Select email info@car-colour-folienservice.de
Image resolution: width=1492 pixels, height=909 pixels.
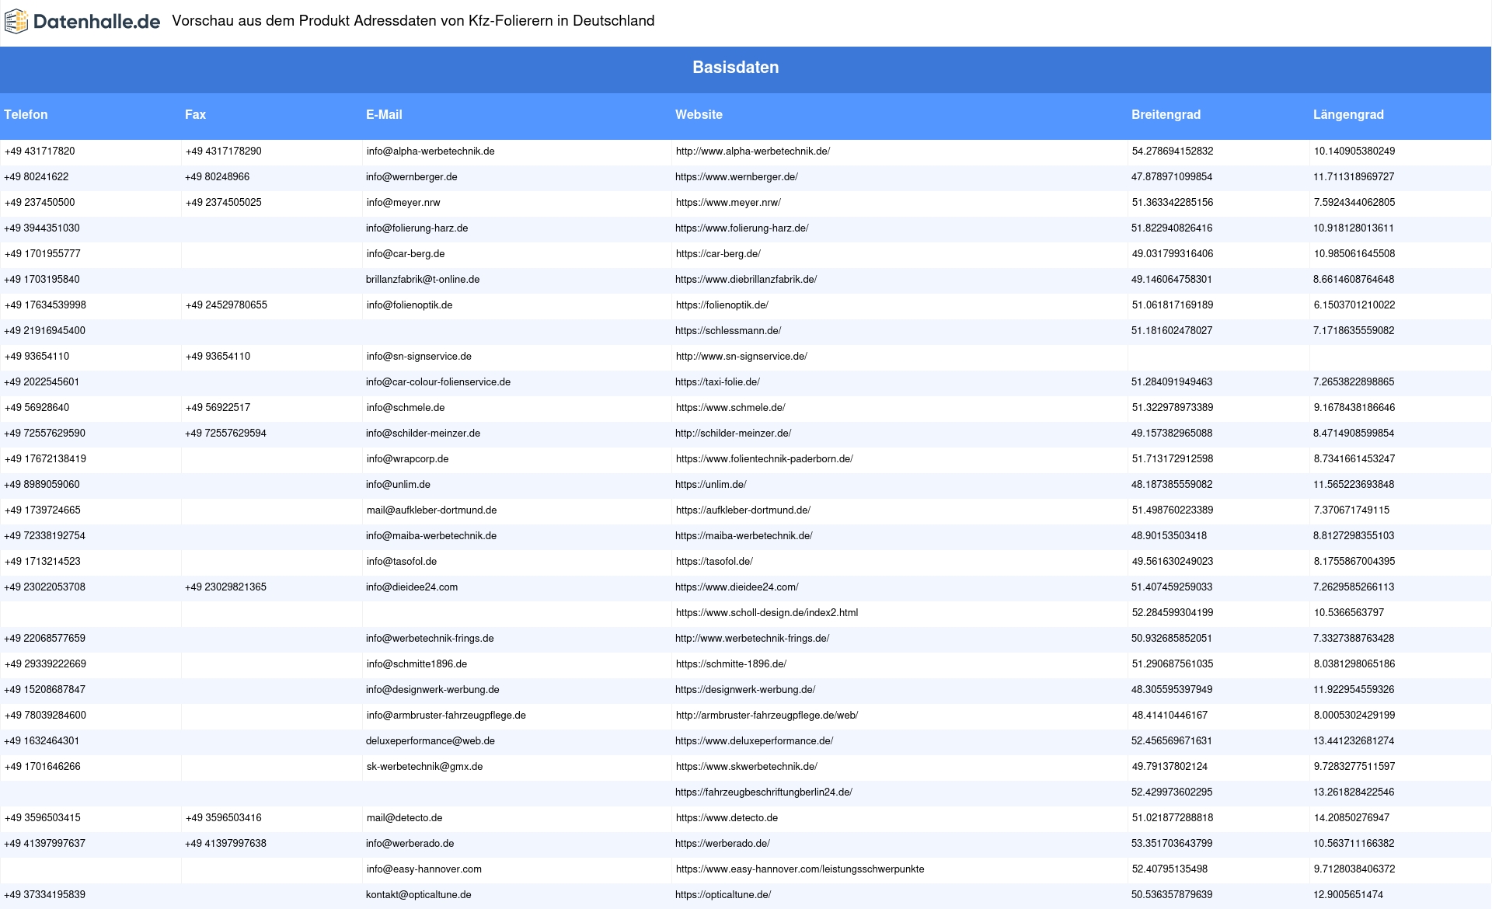pos(438,382)
